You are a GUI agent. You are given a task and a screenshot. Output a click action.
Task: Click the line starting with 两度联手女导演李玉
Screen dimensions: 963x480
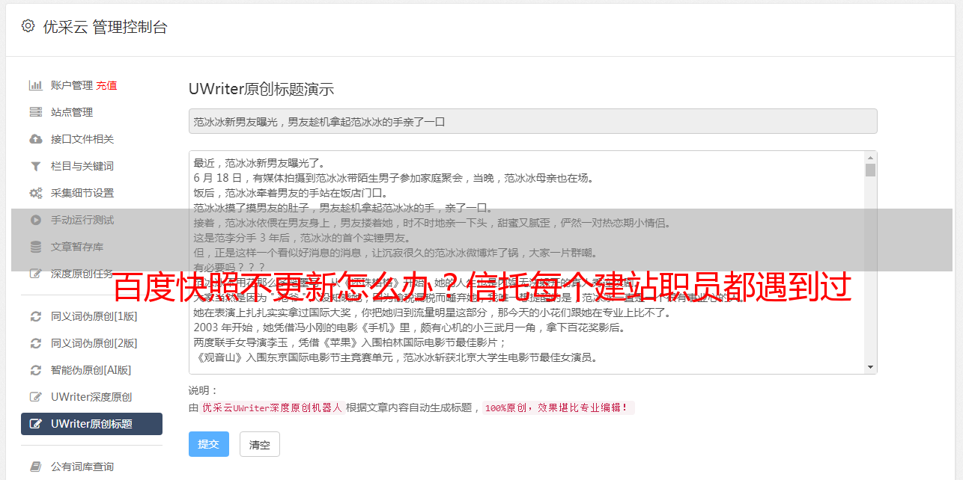click(x=350, y=342)
